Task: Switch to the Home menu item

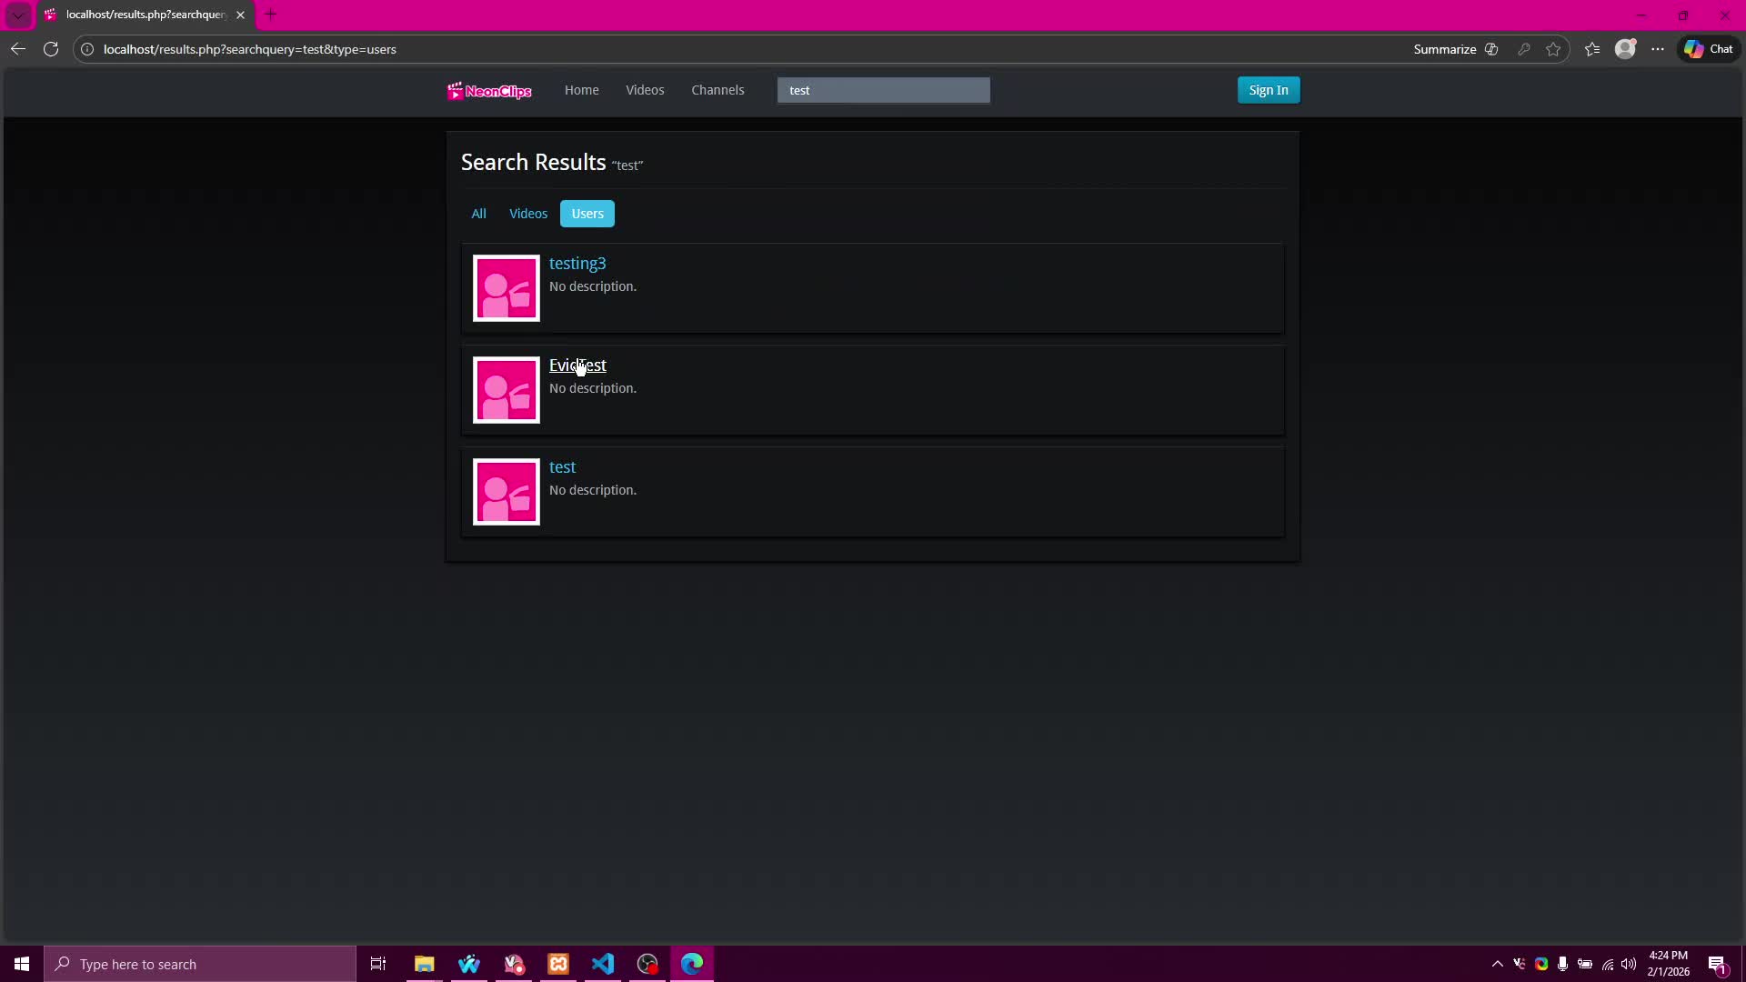Action: [x=581, y=90]
